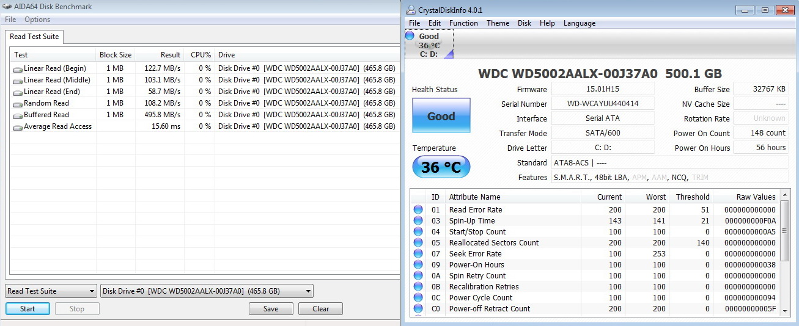
Task: Click the Linear Read (End) drive icon
Action: [x=18, y=92]
